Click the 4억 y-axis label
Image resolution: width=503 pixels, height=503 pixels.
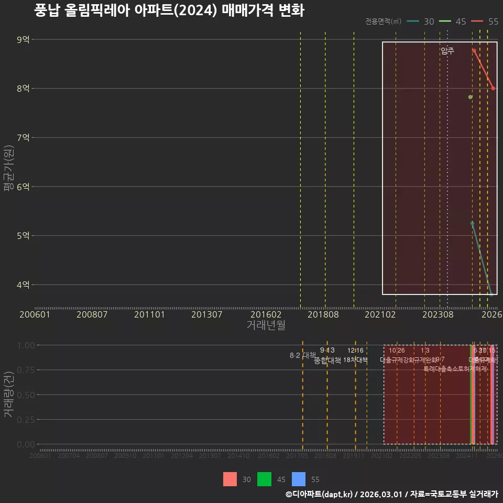click(23, 285)
